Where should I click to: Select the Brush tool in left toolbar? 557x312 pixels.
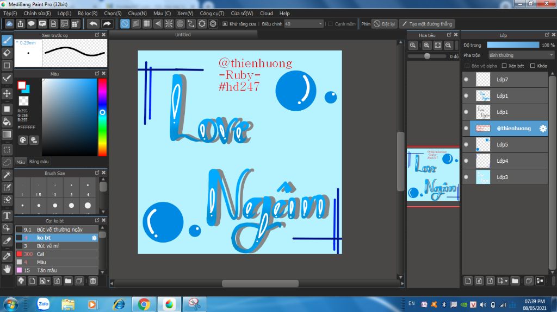click(x=7, y=40)
